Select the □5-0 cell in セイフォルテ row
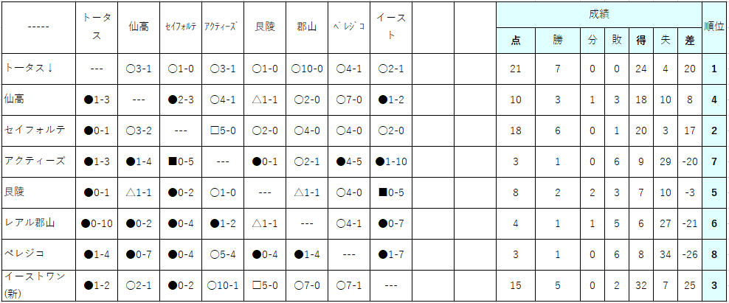The width and height of the screenshot is (729, 303). coord(223,131)
